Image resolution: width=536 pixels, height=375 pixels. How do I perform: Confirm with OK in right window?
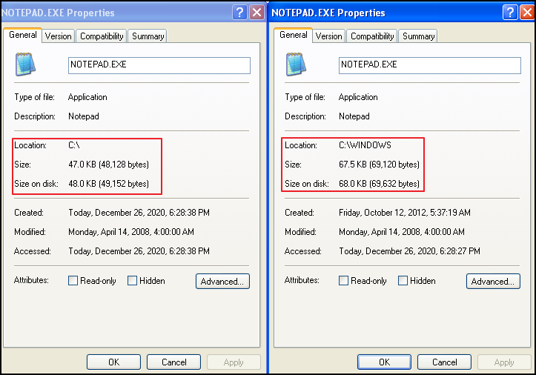tap(384, 362)
